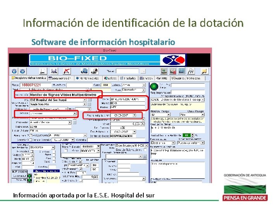Open the Plan Mtto tab
The width and height of the screenshot is (279, 209).
pos(161,78)
